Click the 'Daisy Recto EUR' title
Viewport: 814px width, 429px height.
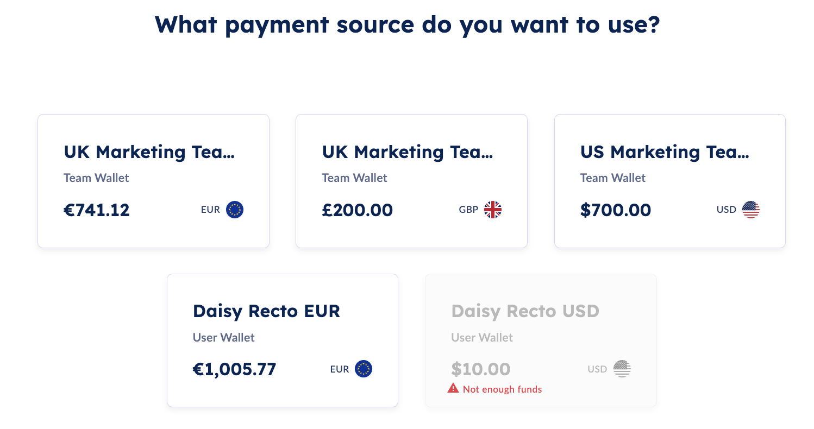[266, 311]
